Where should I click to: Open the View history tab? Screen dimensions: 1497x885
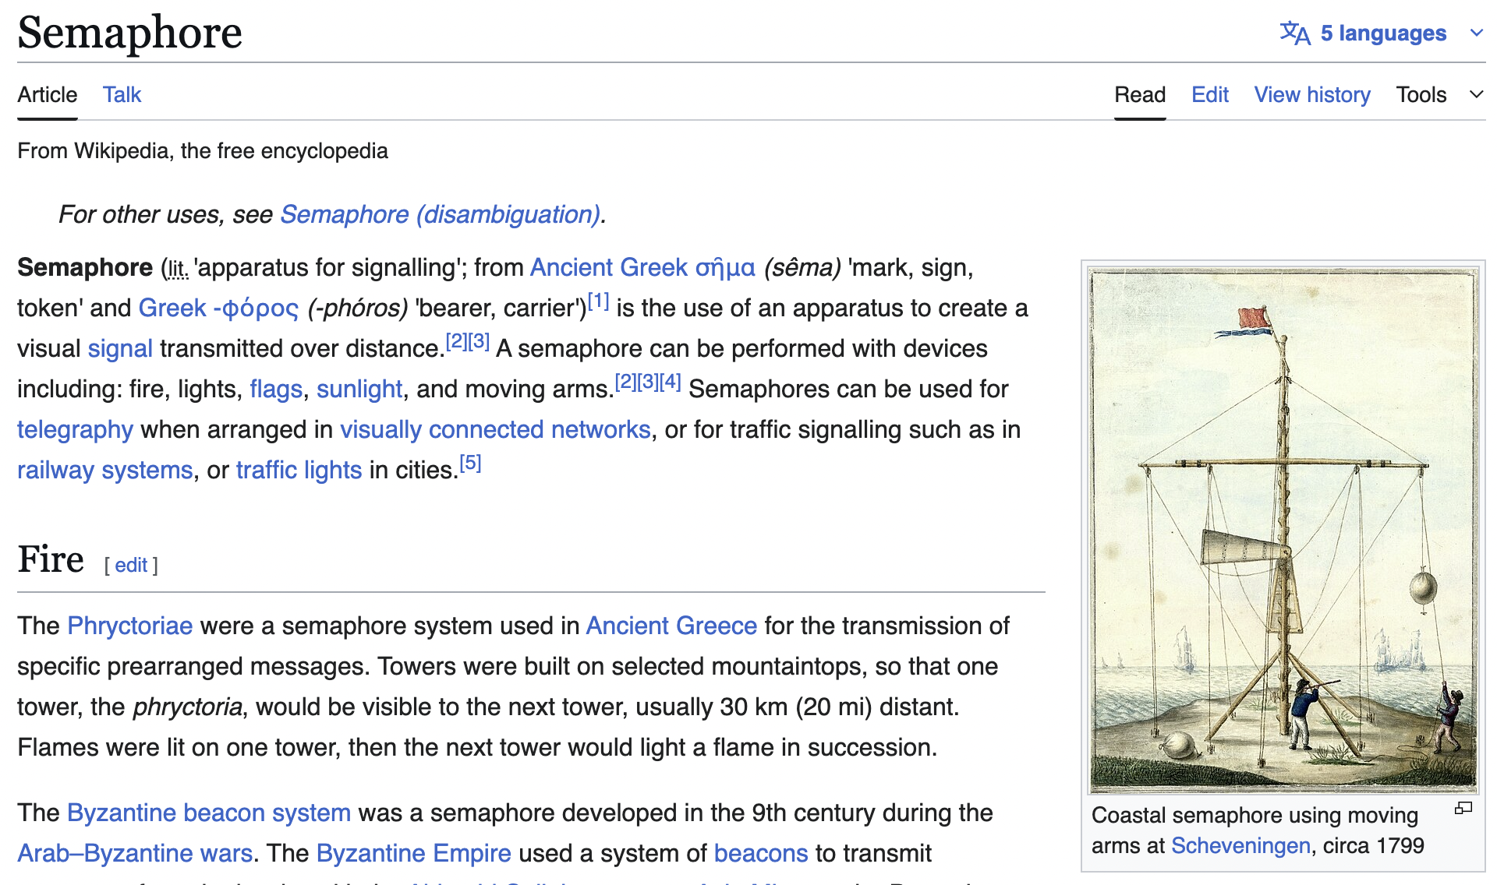(x=1312, y=94)
